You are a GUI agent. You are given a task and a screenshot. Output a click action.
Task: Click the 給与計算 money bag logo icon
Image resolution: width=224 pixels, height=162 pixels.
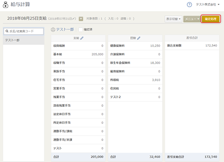pyautogui.click(x=5, y=4)
